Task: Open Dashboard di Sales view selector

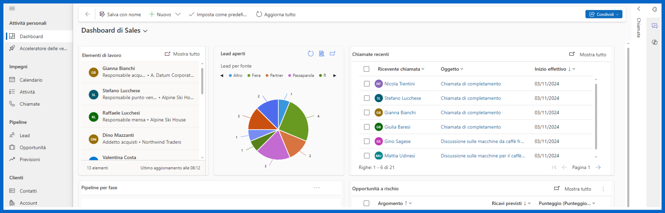Action: click(145, 31)
